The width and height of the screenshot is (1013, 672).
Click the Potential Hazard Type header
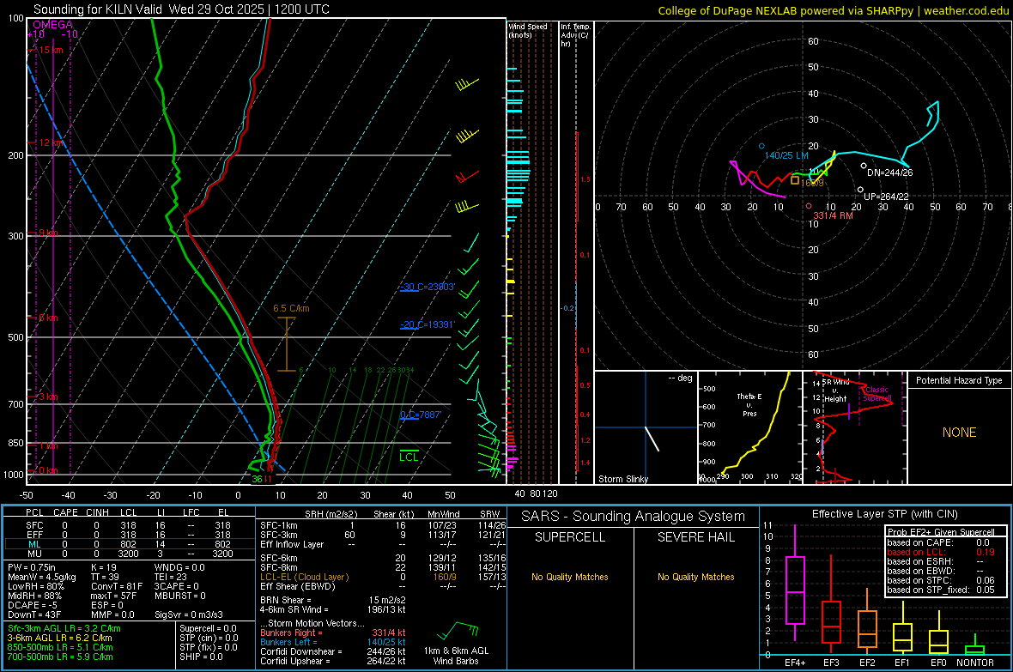[959, 380]
